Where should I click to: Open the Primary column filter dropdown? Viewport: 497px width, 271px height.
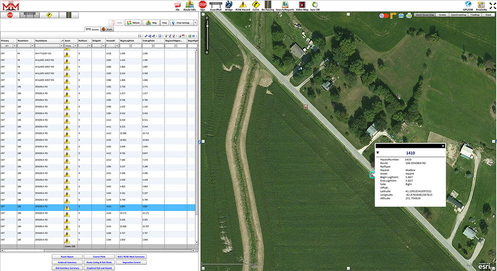14,45
